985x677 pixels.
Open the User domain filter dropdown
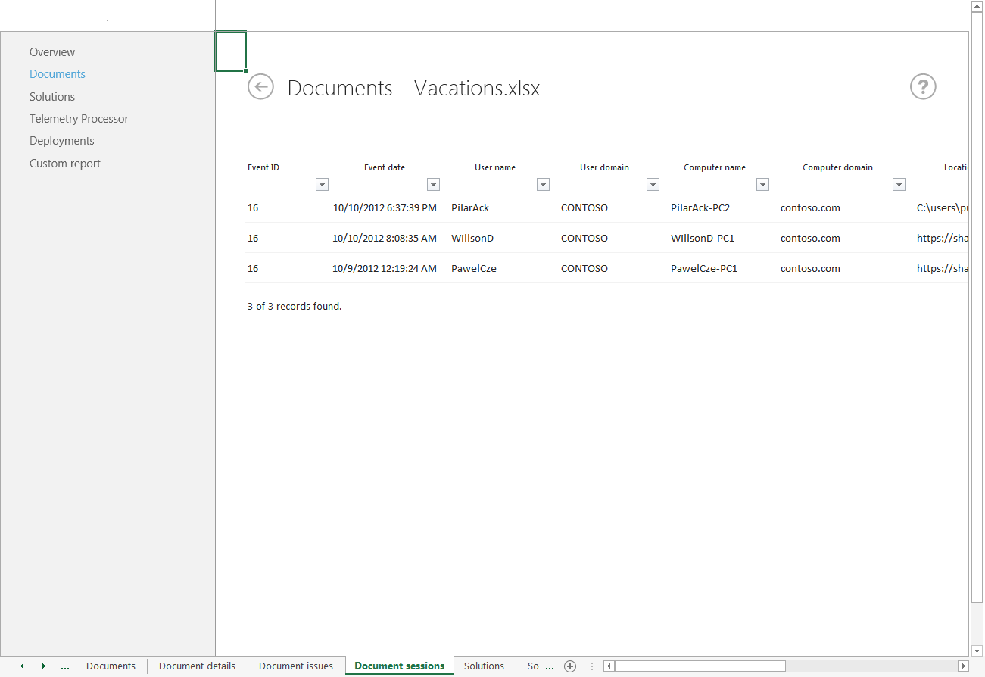[653, 184]
